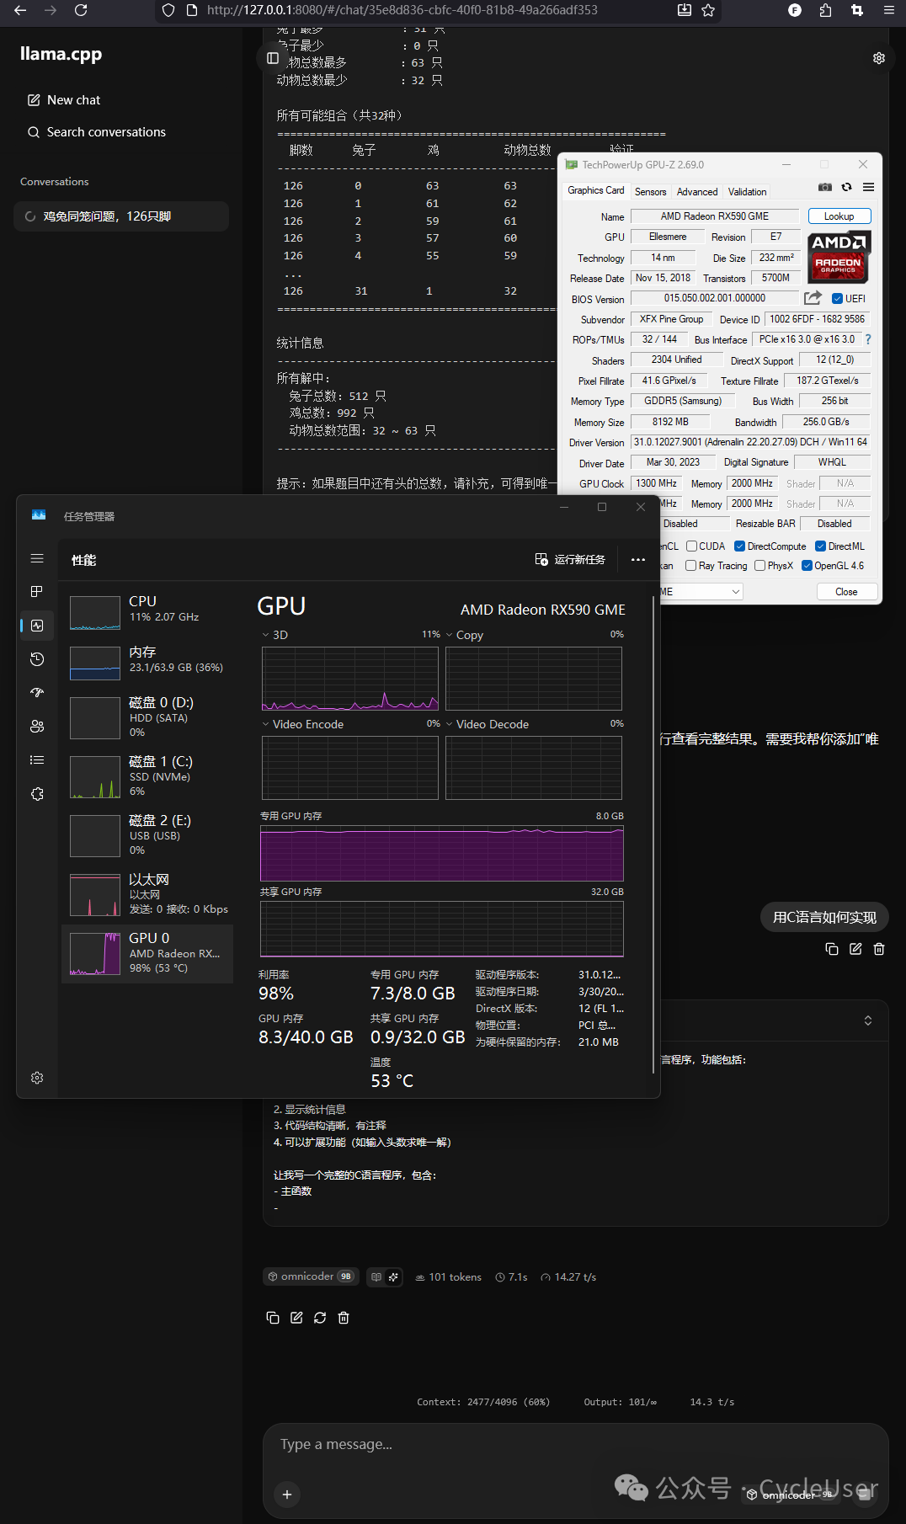Select 磁盘 0 (D:) performance entry
Viewport: 906px width, 1524px height.
coord(147,717)
